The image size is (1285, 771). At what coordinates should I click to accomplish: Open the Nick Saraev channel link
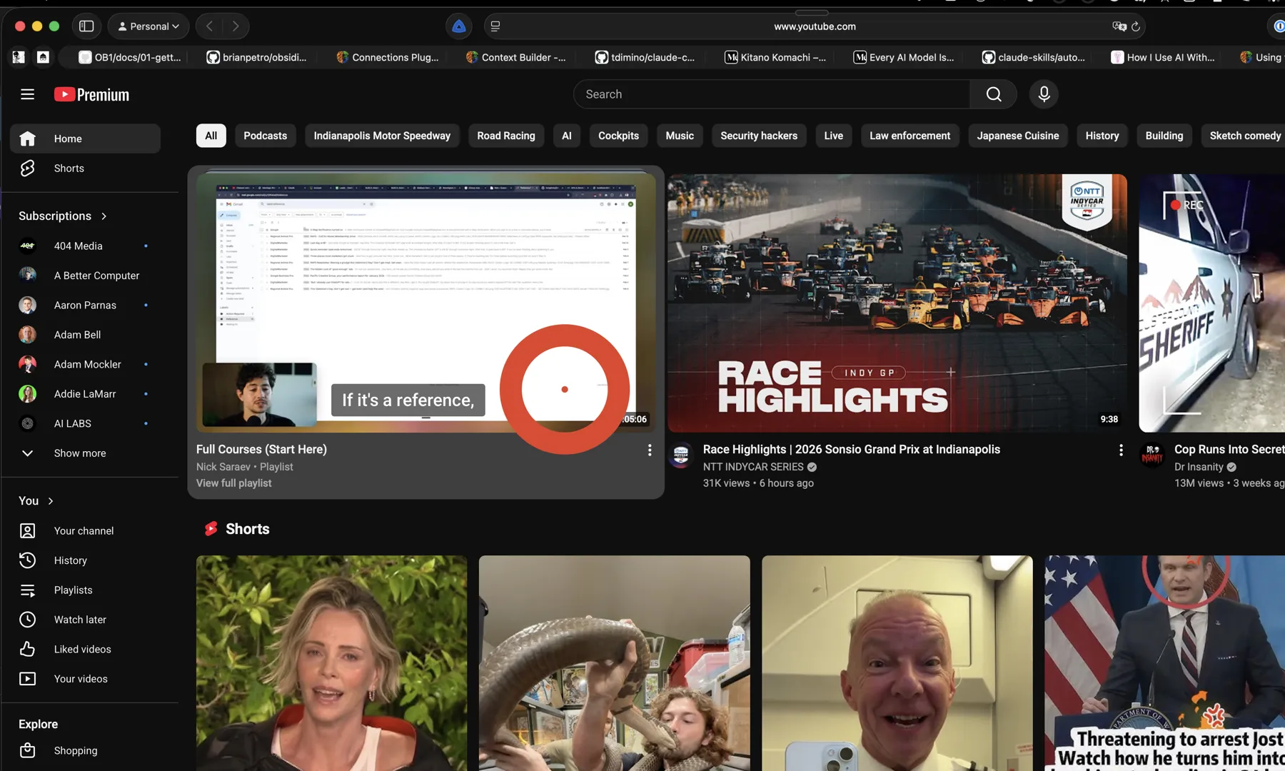[223, 467]
